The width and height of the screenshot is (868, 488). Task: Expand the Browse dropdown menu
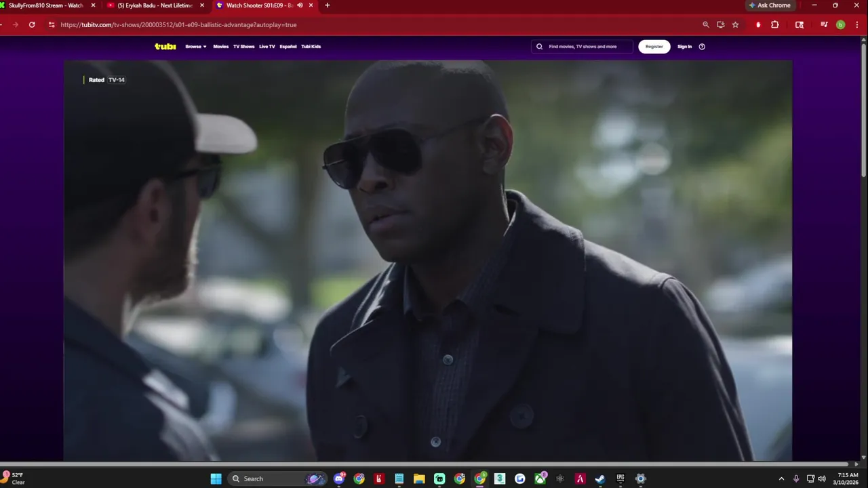tap(196, 47)
